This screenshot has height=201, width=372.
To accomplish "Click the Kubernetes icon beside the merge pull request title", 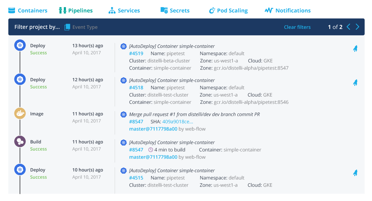I will coord(123,114).
